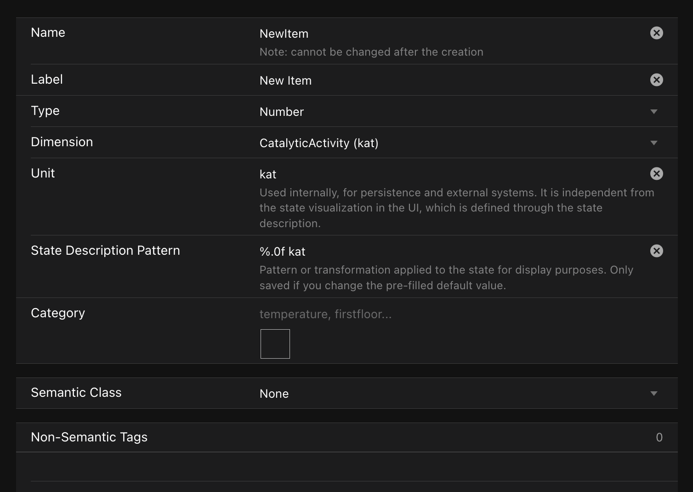The image size is (693, 492).
Task: Clear the Unit field value
Action: point(656,174)
